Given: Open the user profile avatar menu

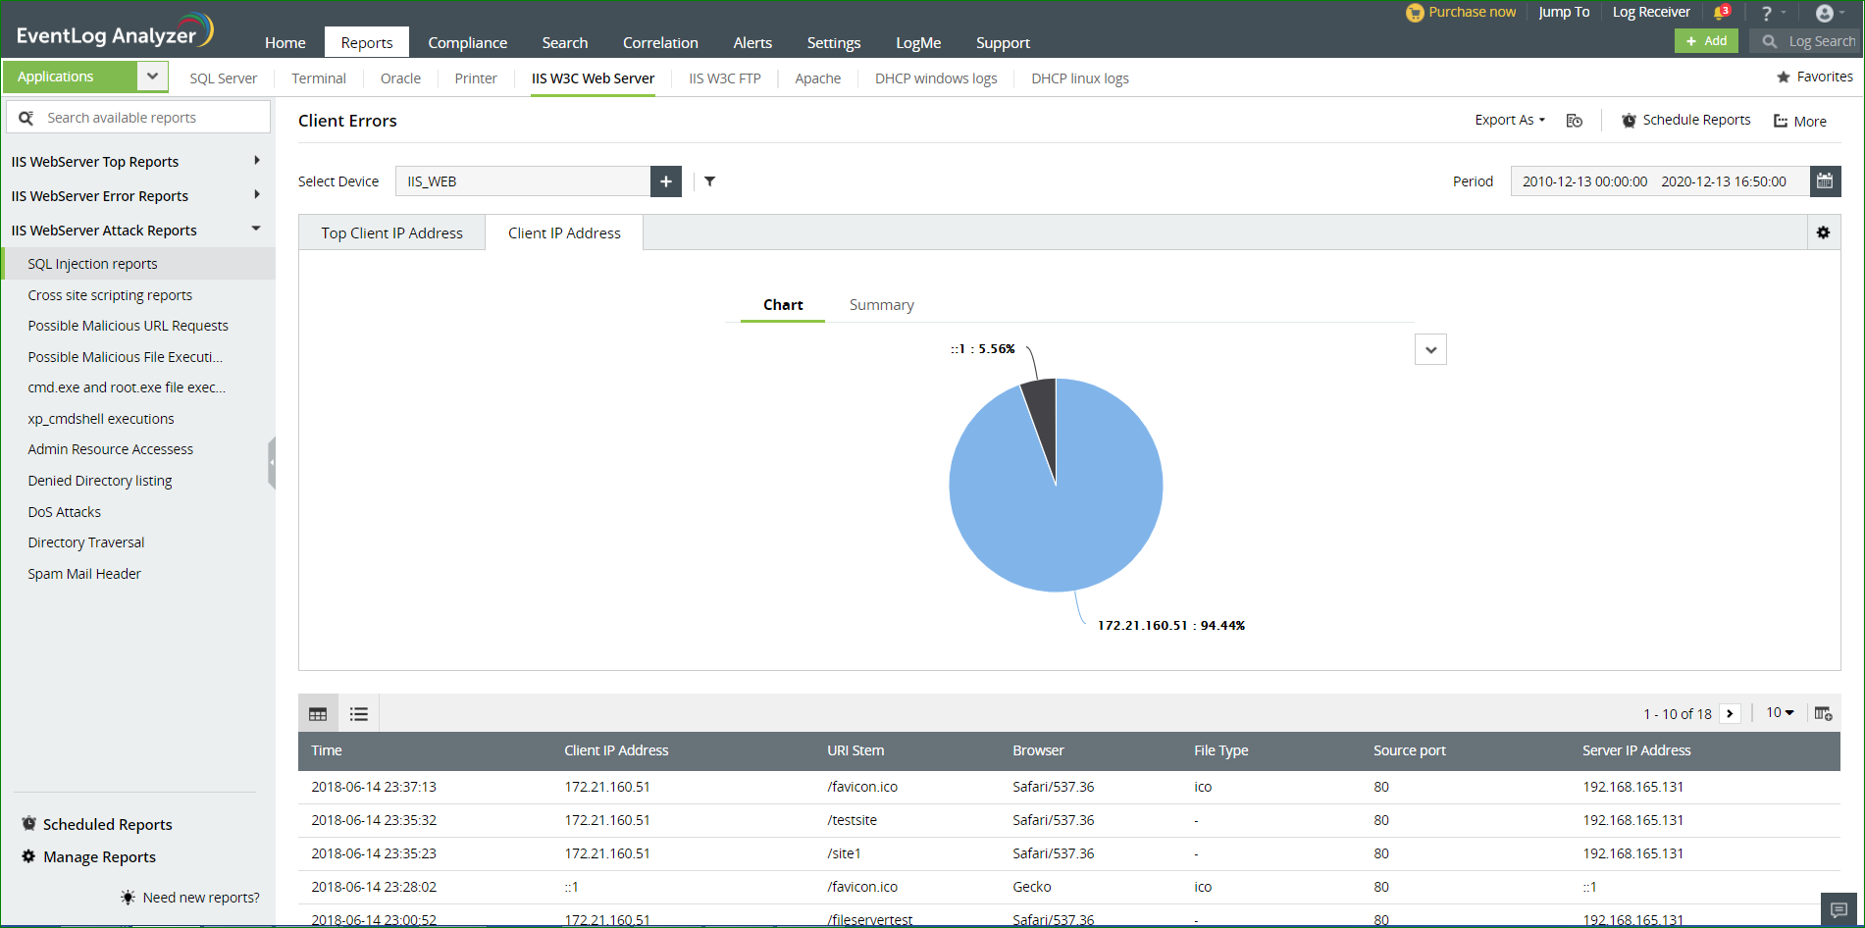Looking at the screenshot, I should (1825, 13).
